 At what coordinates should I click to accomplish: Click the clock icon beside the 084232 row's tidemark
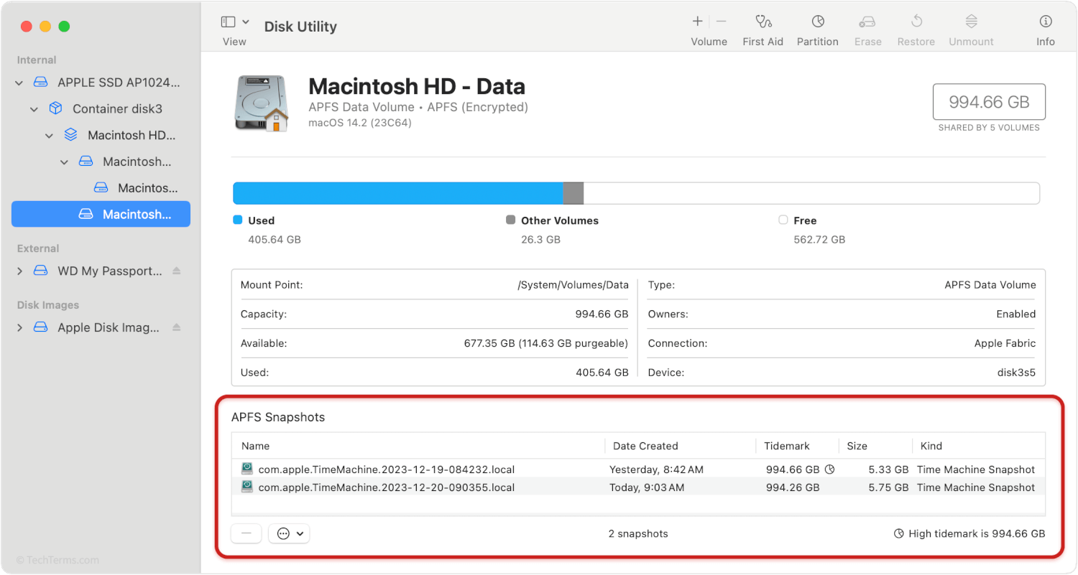(829, 470)
